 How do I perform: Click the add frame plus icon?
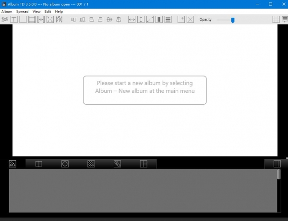pyautogui.click(x=181, y=20)
